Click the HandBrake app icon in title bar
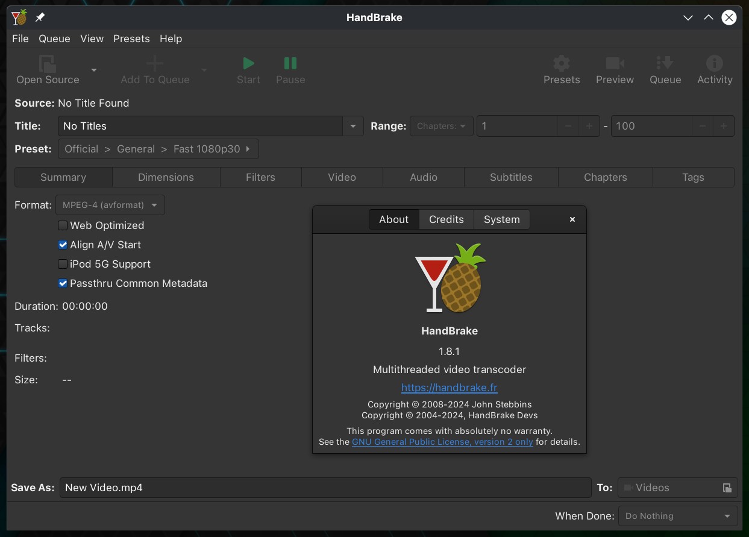Screen dimensions: 749x537 click(19, 17)
